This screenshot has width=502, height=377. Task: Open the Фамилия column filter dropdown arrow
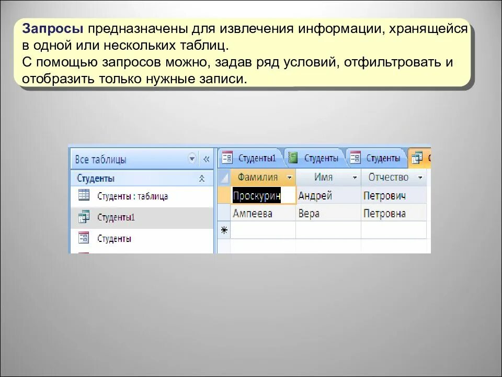coord(289,178)
